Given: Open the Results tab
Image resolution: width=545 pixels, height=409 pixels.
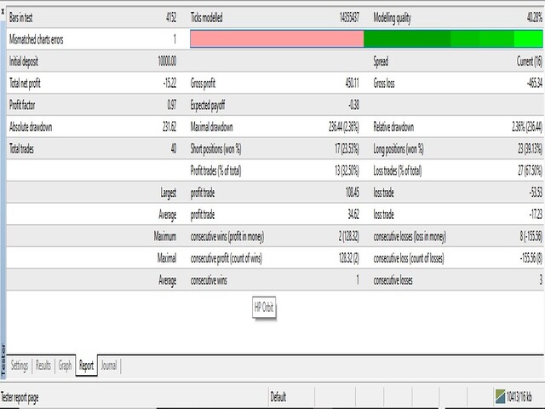Looking at the screenshot, I should coord(43,366).
